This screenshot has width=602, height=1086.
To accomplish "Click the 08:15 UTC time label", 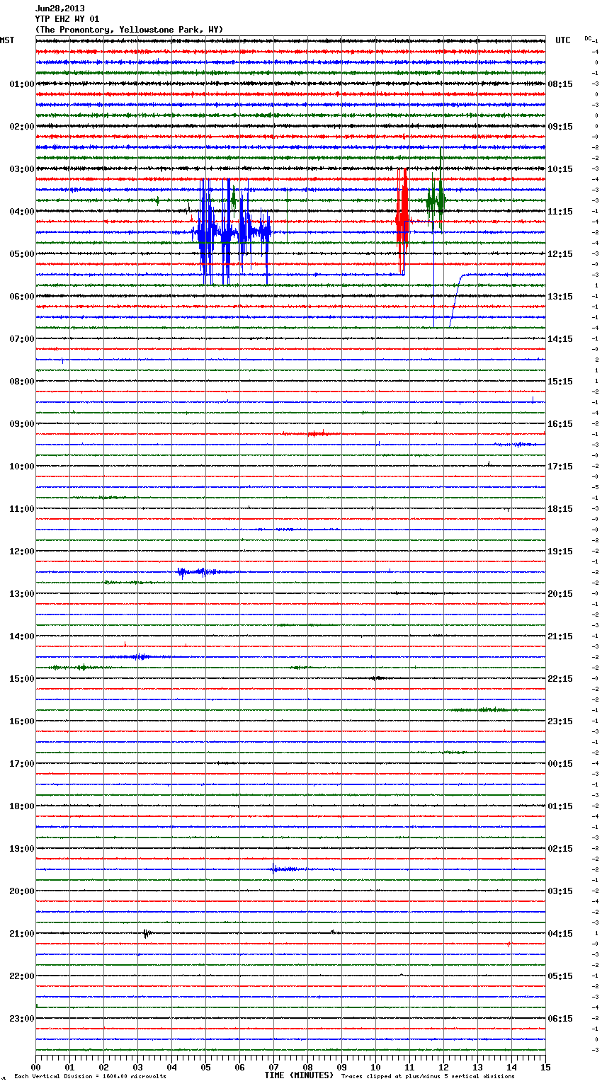I will [560, 84].
